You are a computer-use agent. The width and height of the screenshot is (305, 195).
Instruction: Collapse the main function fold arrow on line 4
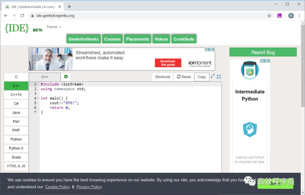tap(38, 98)
